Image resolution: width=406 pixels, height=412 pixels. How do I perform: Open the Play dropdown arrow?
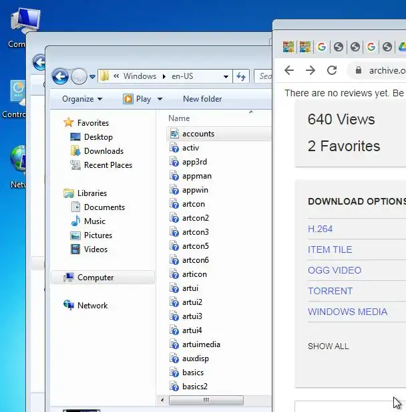coord(160,99)
